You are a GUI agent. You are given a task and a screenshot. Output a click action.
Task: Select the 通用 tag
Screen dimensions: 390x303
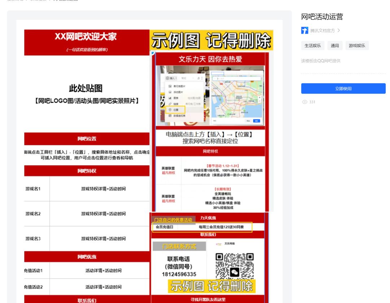(x=335, y=46)
